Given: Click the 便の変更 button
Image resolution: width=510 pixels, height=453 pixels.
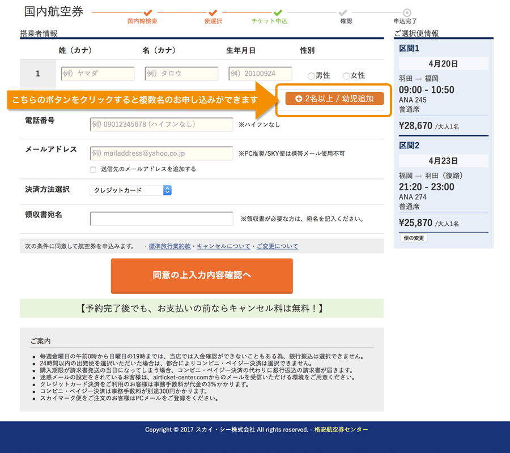Looking at the screenshot, I should (413, 238).
